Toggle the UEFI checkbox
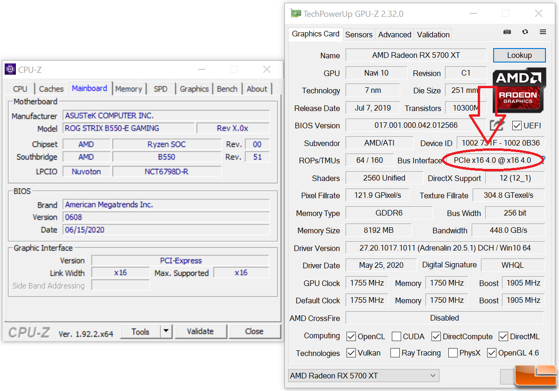This screenshot has height=391, width=559. click(x=517, y=126)
